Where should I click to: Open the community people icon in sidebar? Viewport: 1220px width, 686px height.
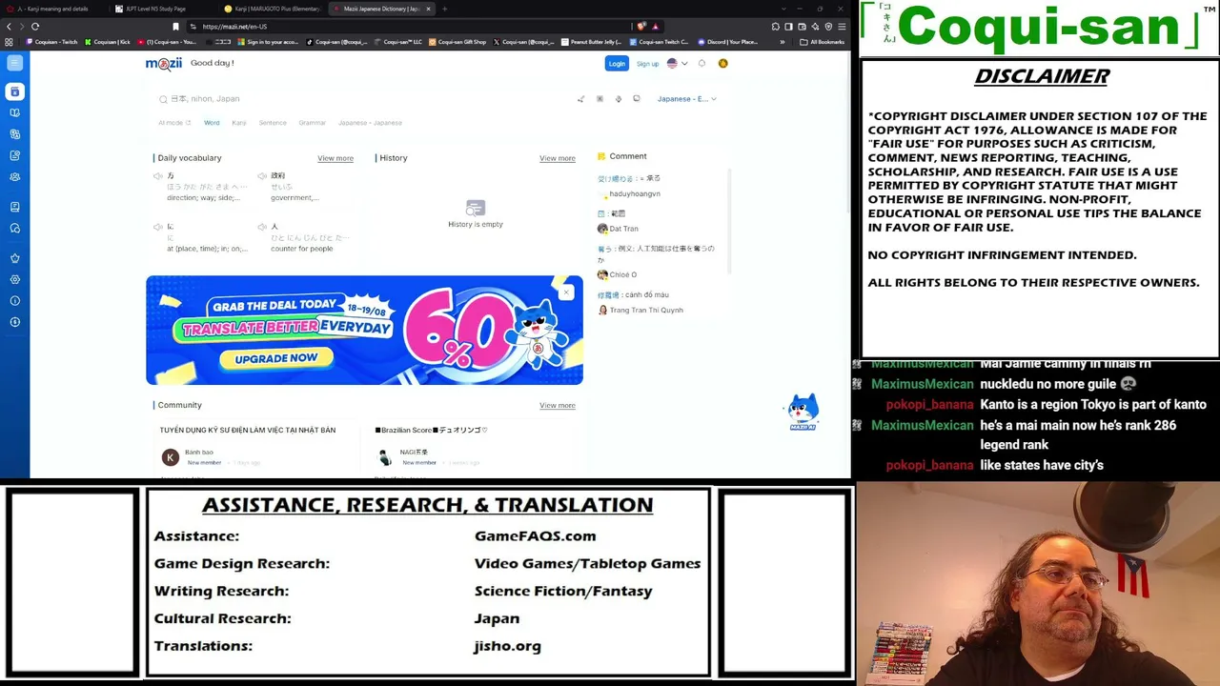14,177
